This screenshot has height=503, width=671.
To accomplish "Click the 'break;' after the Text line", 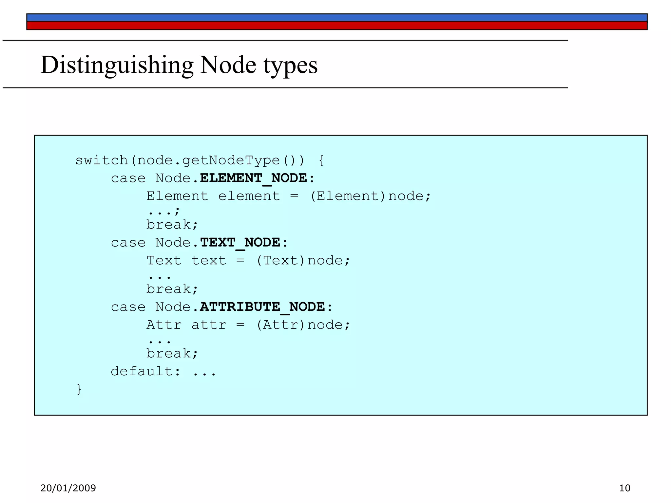I will pyautogui.click(x=172, y=289).
